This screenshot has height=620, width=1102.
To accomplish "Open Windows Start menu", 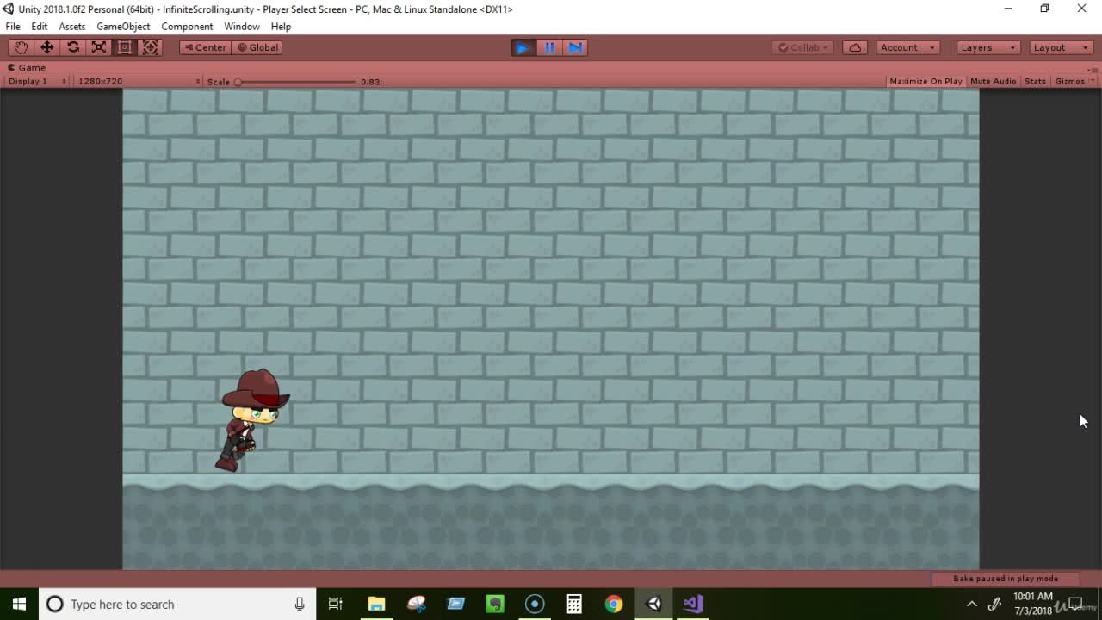I will pos(19,604).
